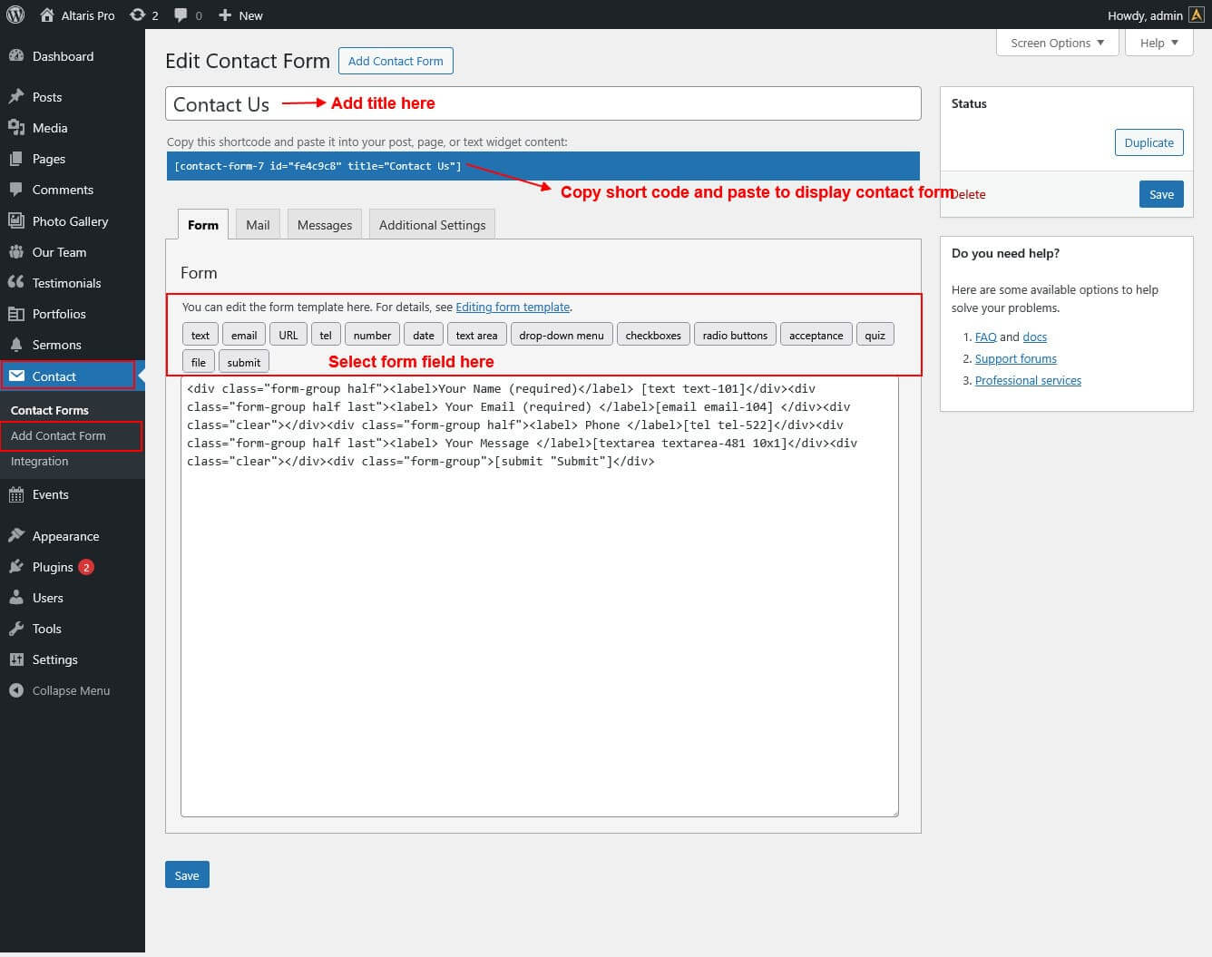
Task: Open Media library from sidebar icon
Action: click(x=15, y=128)
